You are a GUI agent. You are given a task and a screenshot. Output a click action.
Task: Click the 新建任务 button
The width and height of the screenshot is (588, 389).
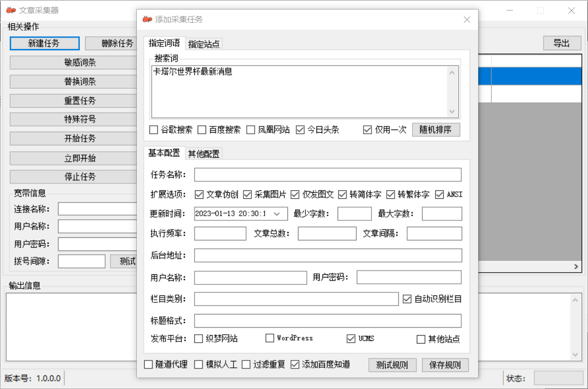tap(44, 43)
